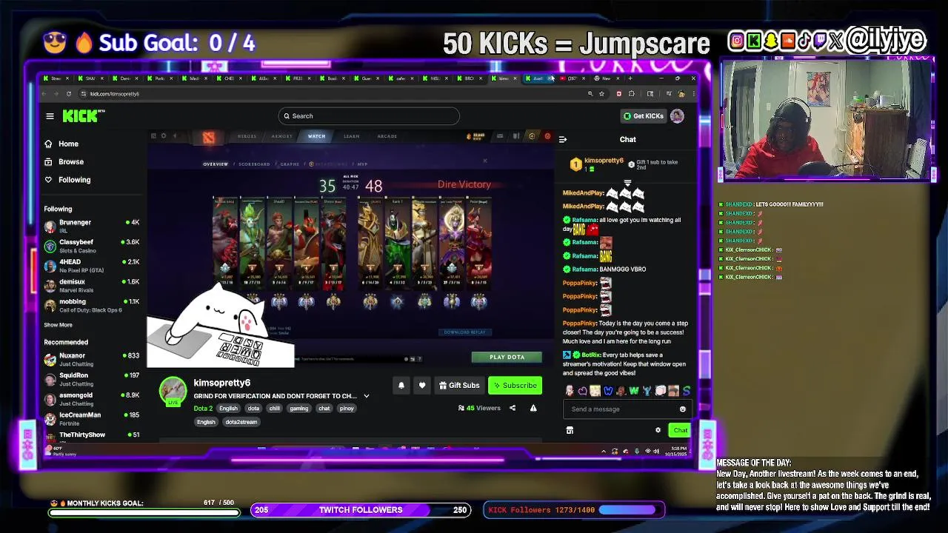This screenshot has height=533, width=948.
Task: Open the emoji picker smiley icon
Action: (x=683, y=409)
